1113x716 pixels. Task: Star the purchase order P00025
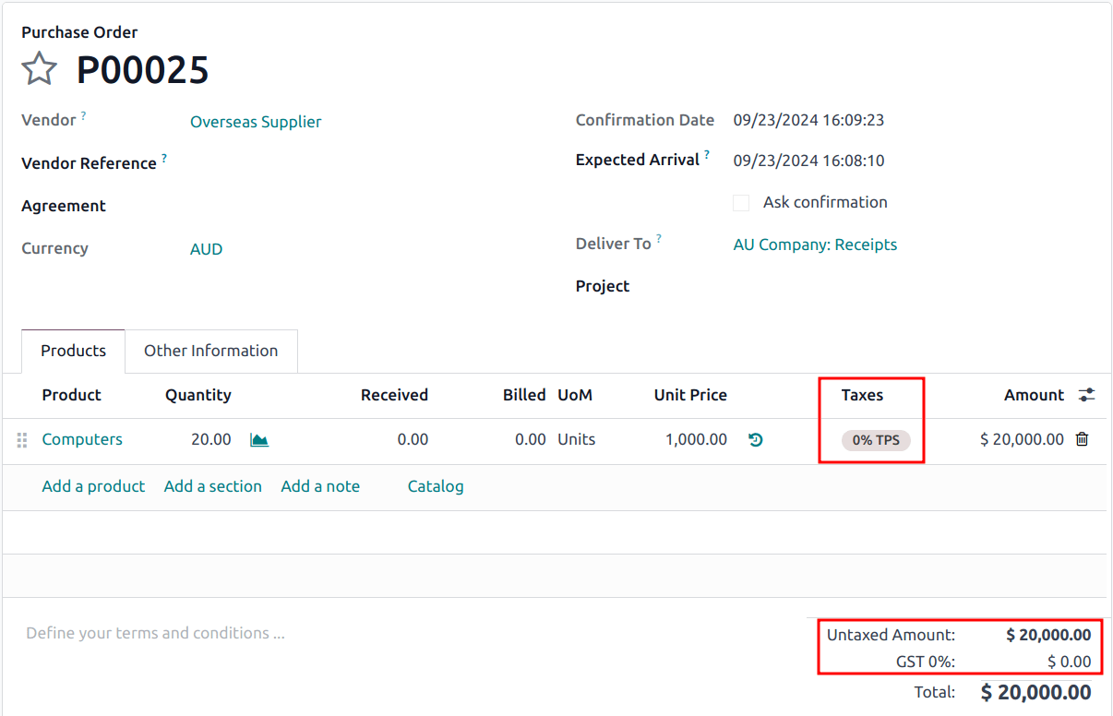(x=39, y=68)
